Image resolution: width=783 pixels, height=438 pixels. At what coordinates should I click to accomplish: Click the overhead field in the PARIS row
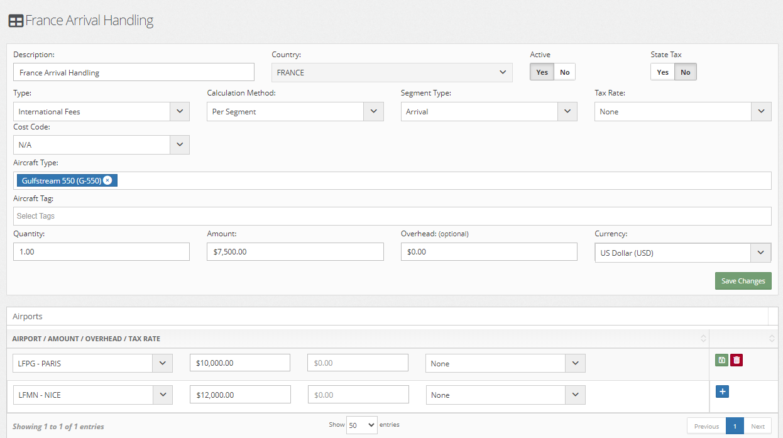coord(358,363)
